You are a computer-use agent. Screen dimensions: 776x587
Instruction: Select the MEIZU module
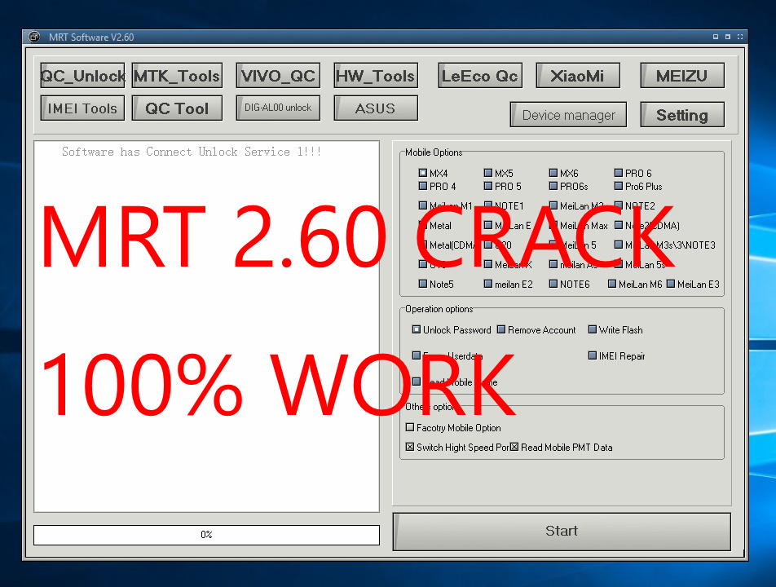pos(682,76)
